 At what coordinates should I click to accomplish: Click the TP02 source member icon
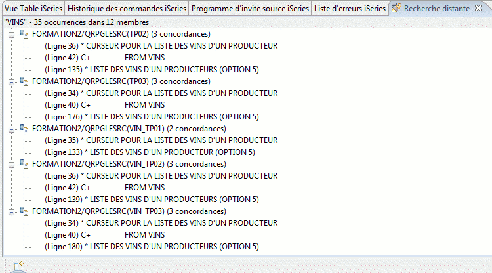click(x=24, y=34)
